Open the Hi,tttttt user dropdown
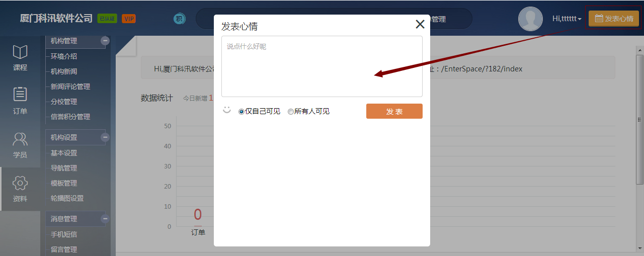This screenshot has width=644, height=256. click(x=567, y=19)
